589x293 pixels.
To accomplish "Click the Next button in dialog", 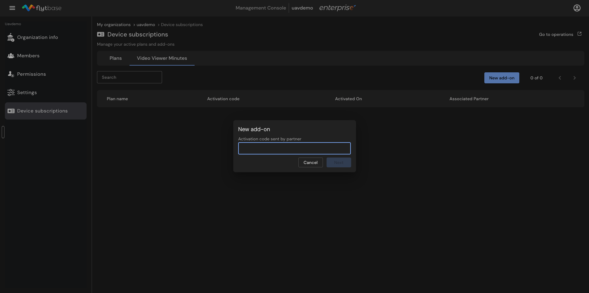I will tap(339, 162).
